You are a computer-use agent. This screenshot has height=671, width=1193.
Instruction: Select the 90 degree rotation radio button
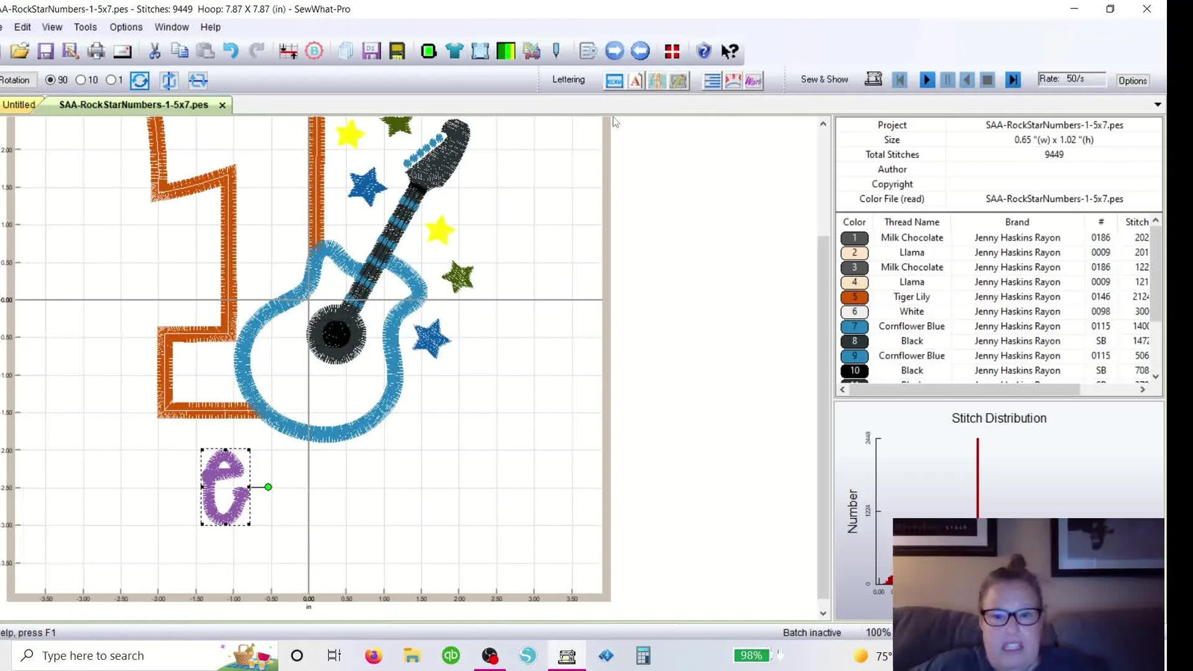[x=50, y=80]
